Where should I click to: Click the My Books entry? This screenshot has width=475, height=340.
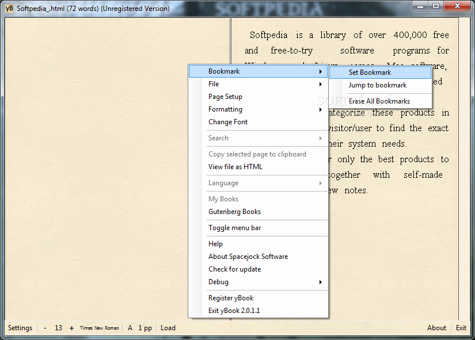pyautogui.click(x=257, y=199)
